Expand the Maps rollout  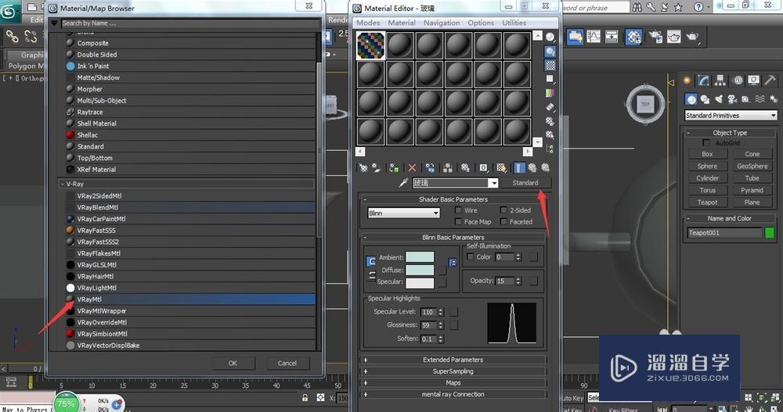click(x=453, y=383)
